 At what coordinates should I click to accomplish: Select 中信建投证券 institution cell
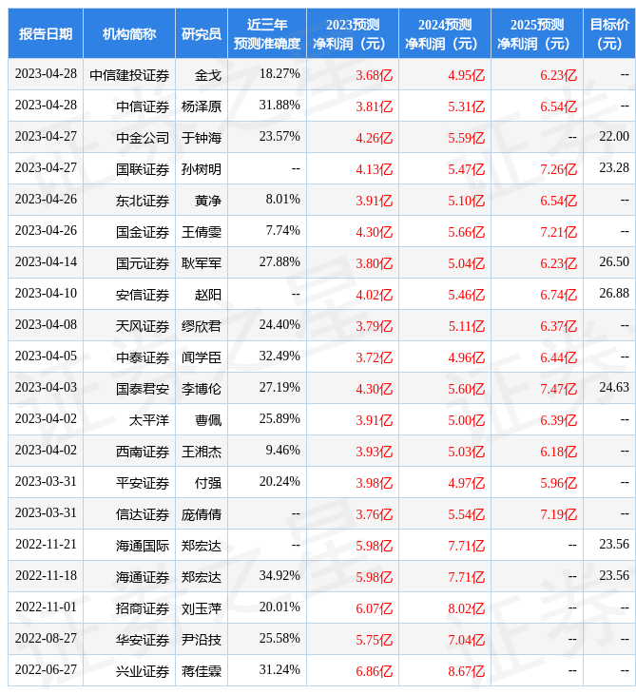pos(129,75)
